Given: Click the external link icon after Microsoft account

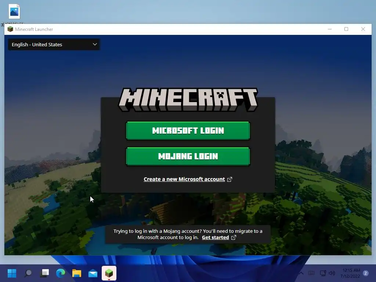Looking at the screenshot, I should (x=229, y=179).
